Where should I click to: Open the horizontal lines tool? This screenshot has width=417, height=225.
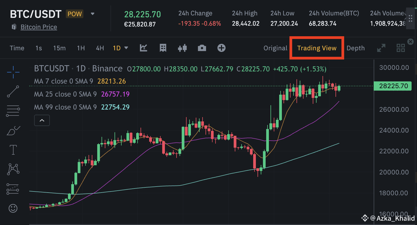point(13,111)
